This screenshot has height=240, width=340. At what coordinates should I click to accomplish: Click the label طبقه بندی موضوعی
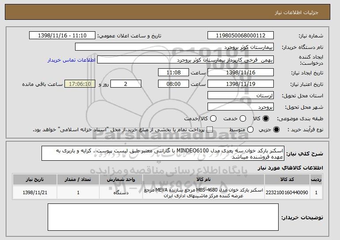coord(300,118)
